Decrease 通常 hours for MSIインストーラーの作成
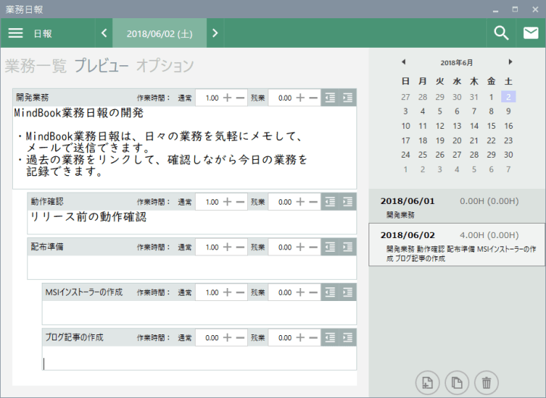The width and height of the screenshot is (546, 398). tap(240, 293)
